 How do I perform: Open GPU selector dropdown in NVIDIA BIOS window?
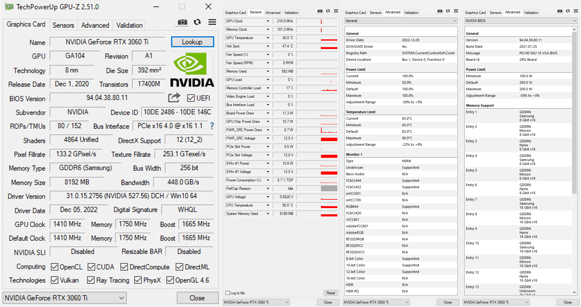pyautogui.click(x=496, y=302)
